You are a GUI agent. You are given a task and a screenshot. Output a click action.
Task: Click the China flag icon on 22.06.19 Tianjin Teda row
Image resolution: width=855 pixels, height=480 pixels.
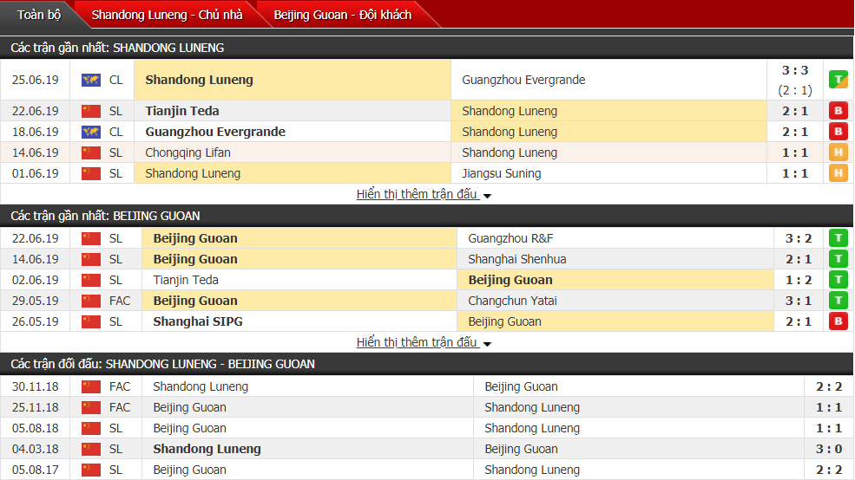point(91,111)
